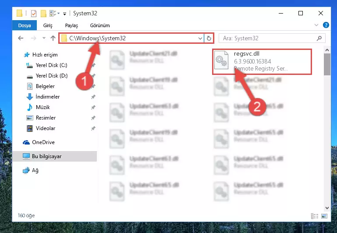Select Bu bilgisayar in navigation pane
Image resolution: width=337 pixels, height=233 pixels.
click(x=54, y=156)
